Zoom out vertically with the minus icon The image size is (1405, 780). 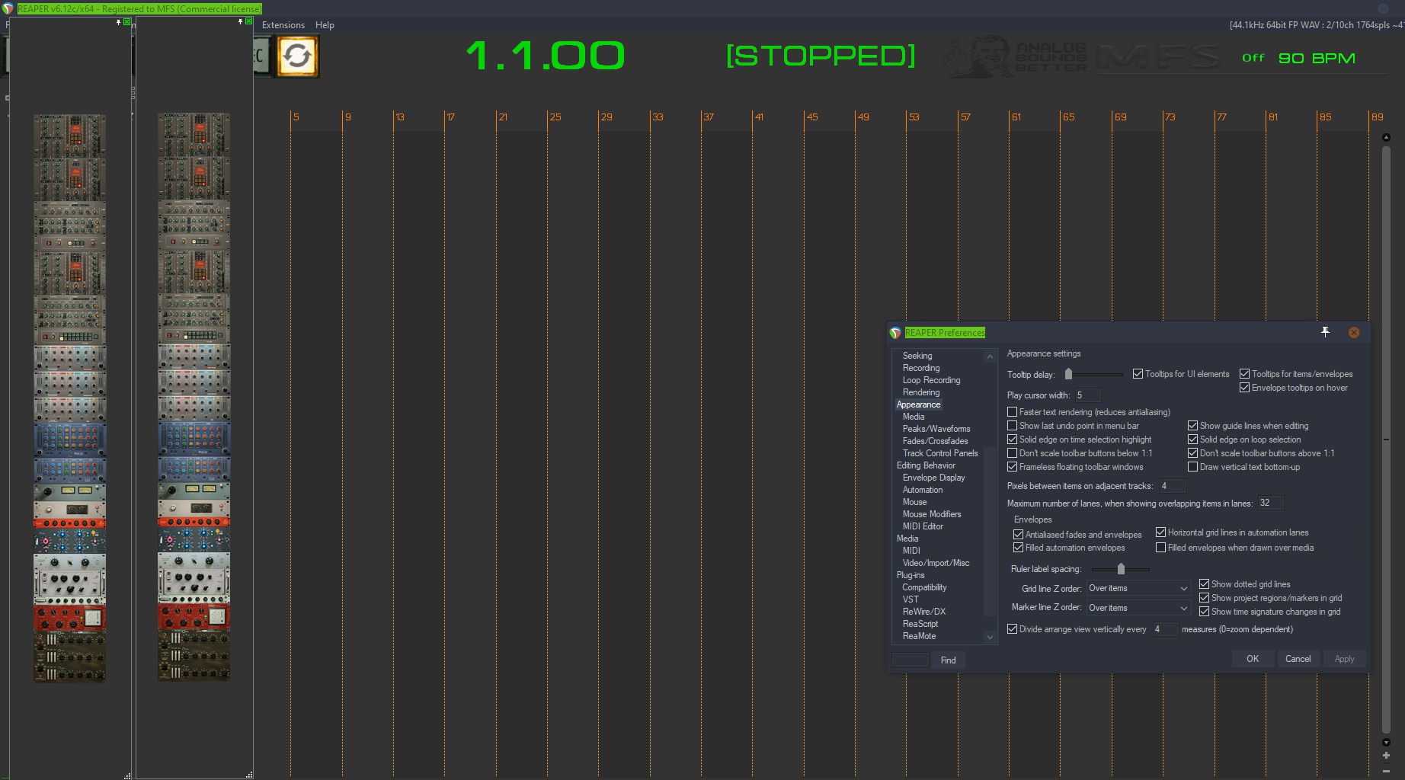coord(1386,770)
